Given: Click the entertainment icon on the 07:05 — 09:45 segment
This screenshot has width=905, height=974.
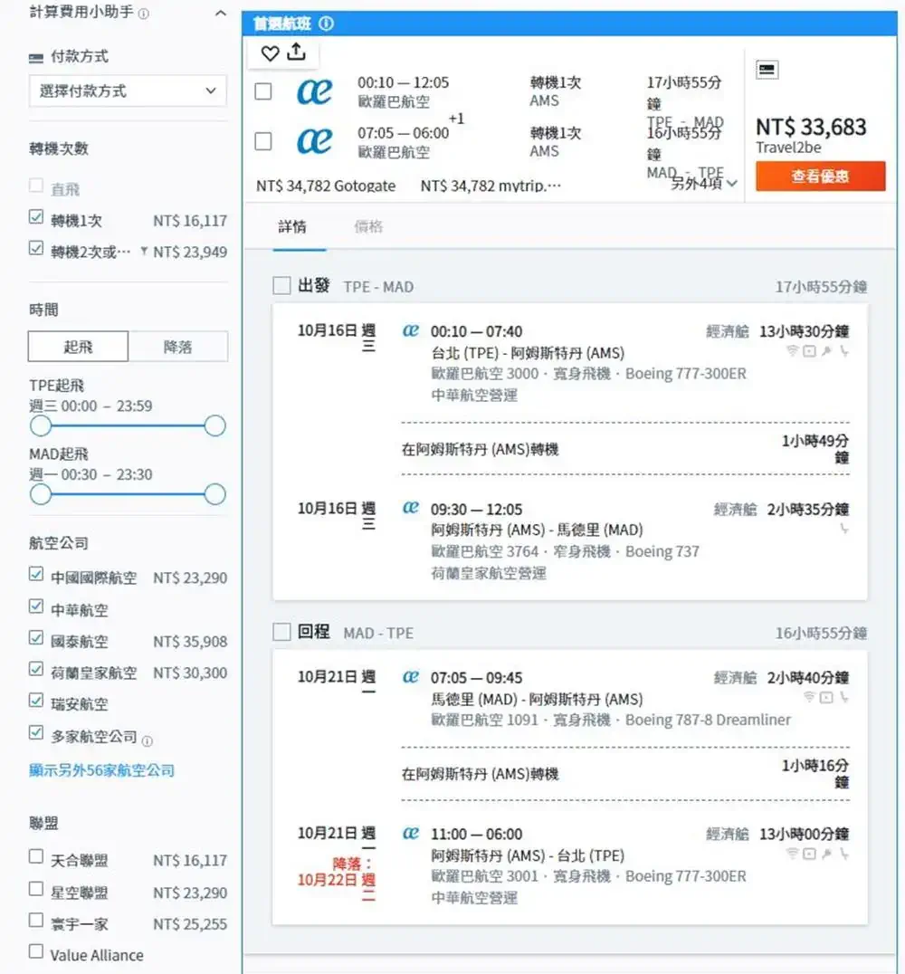Looking at the screenshot, I should click(826, 697).
